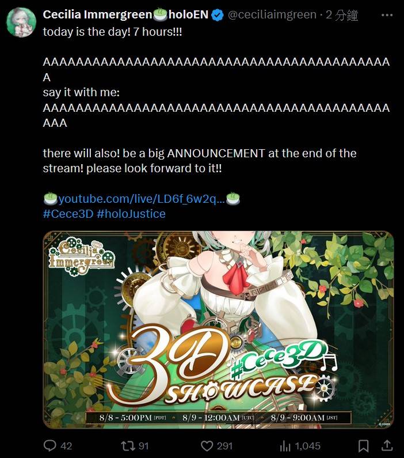This screenshot has height=458, width=404.
Task: View the analytics icon showing 1,045 views
Action: click(x=285, y=446)
